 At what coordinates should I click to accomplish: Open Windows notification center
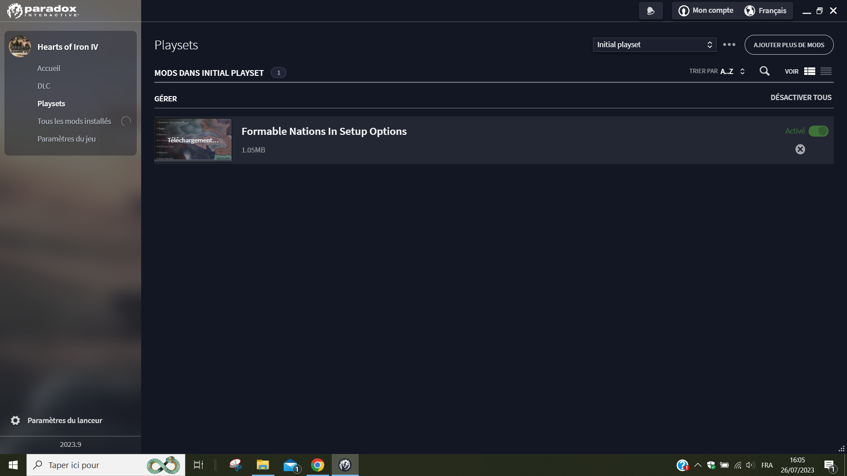(830, 465)
